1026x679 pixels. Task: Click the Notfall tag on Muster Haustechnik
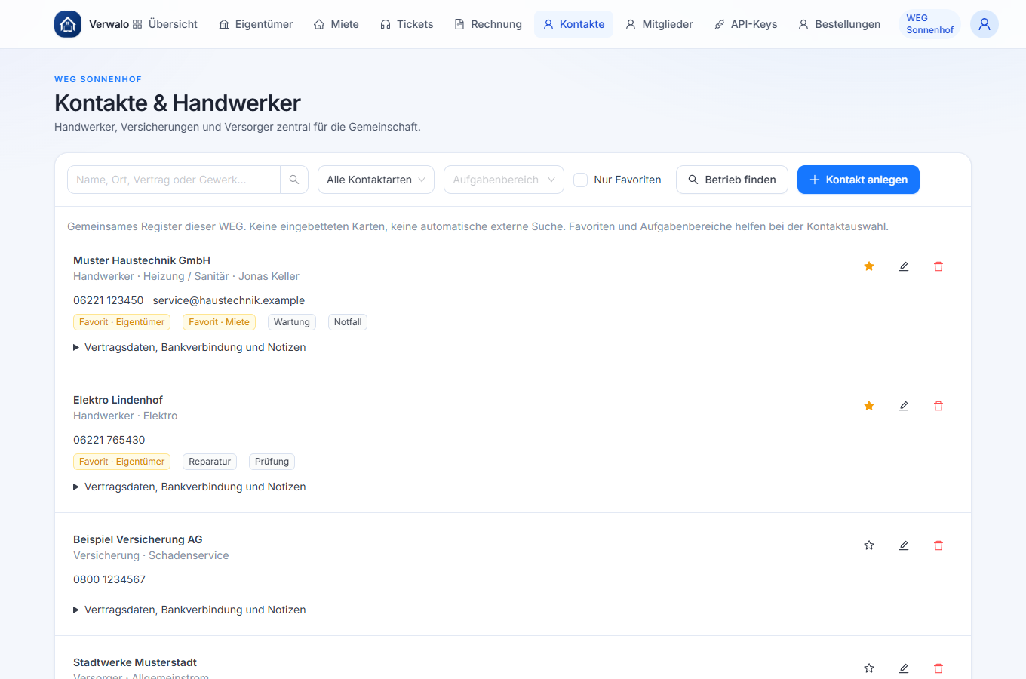pyautogui.click(x=348, y=322)
